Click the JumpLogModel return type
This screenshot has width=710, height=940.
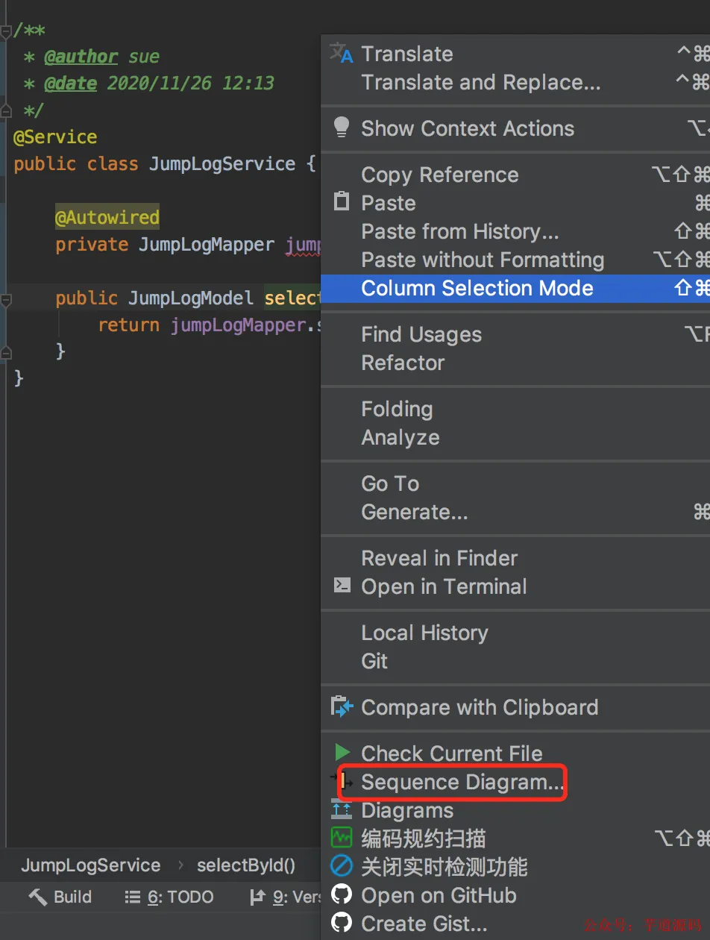191,298
